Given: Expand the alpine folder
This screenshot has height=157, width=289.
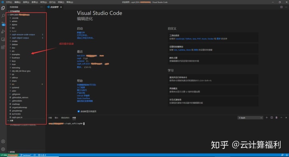Looking at the screenshot, I should [x=26, y=25].
